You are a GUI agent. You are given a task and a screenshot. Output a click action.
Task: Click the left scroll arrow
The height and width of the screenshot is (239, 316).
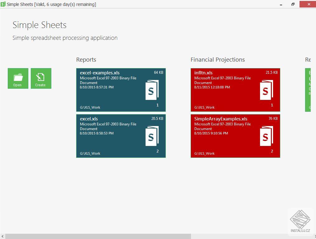coord(2,236)
